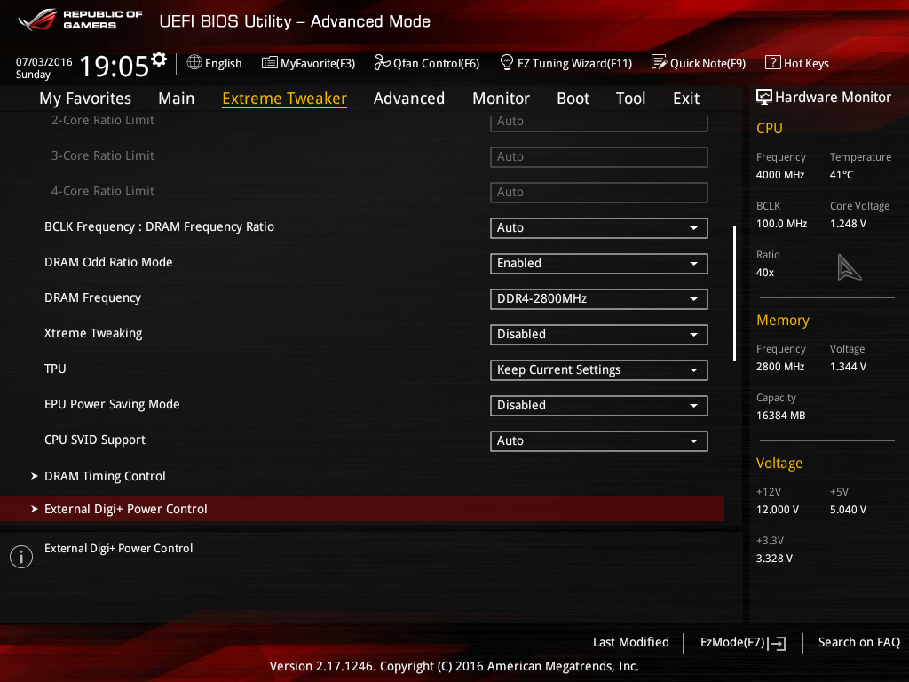Click the CPU SVID Support label
909x682 pixels.
click(x=95, y=440)
